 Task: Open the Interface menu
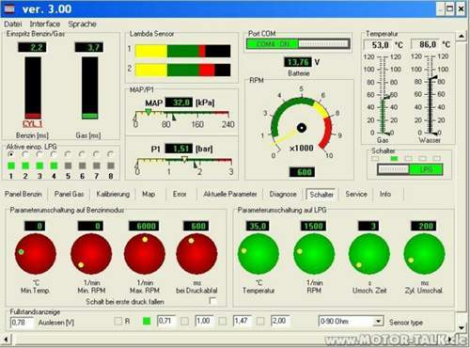click(45, 24)
